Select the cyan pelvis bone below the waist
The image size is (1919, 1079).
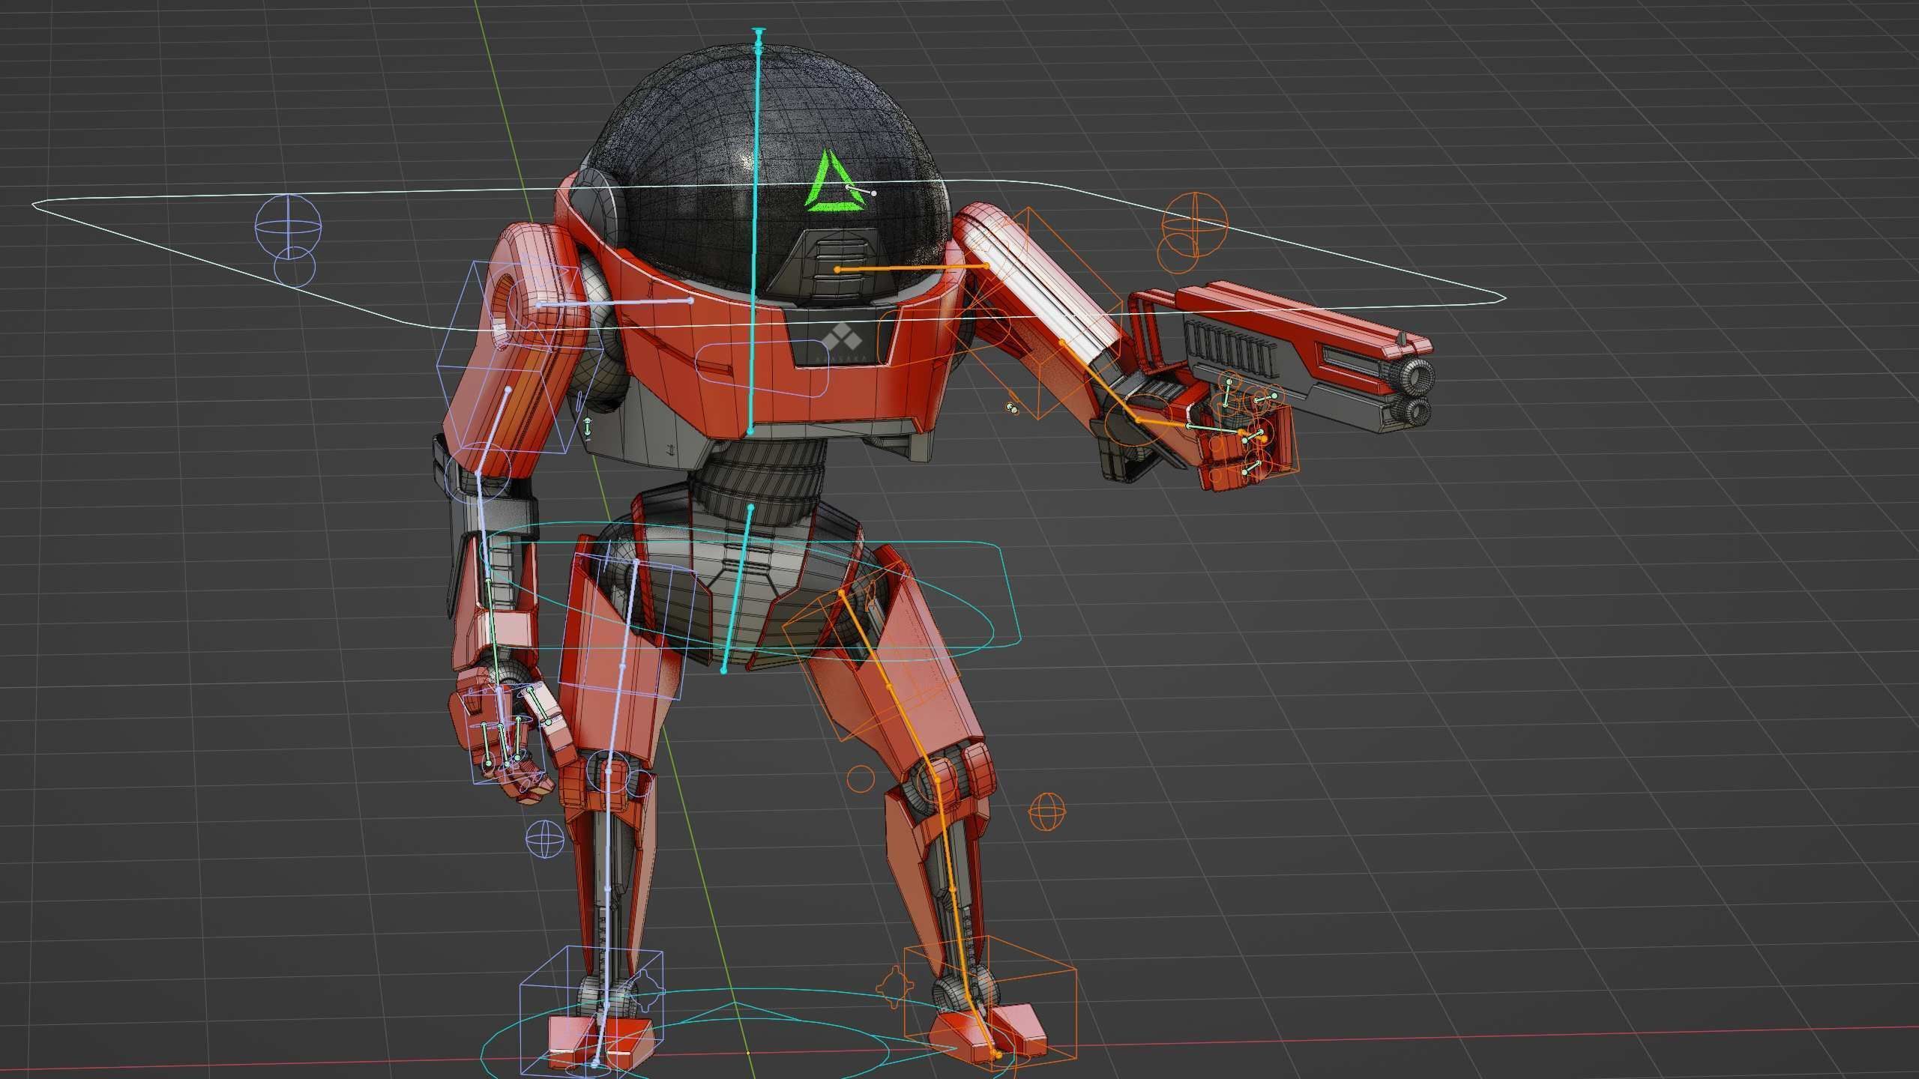click(x=737, y=589)
